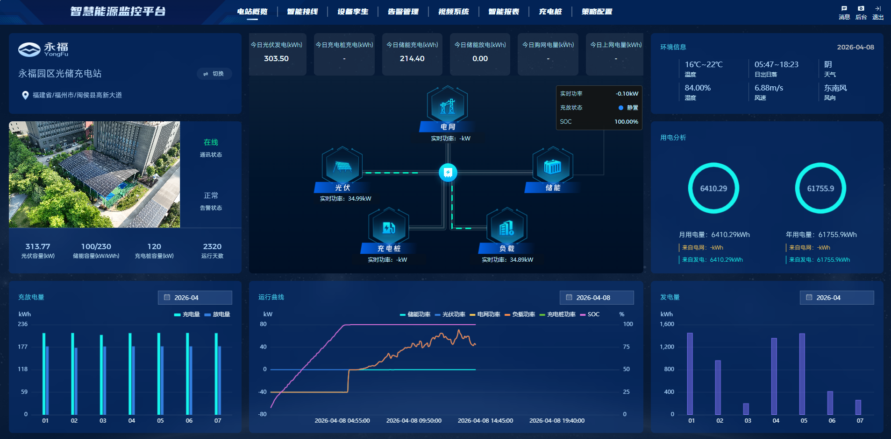Click the charging pile (充电桩) icon
Viewport: 891px width, 439px height.
pyautogui.click(x=389, y=227)
